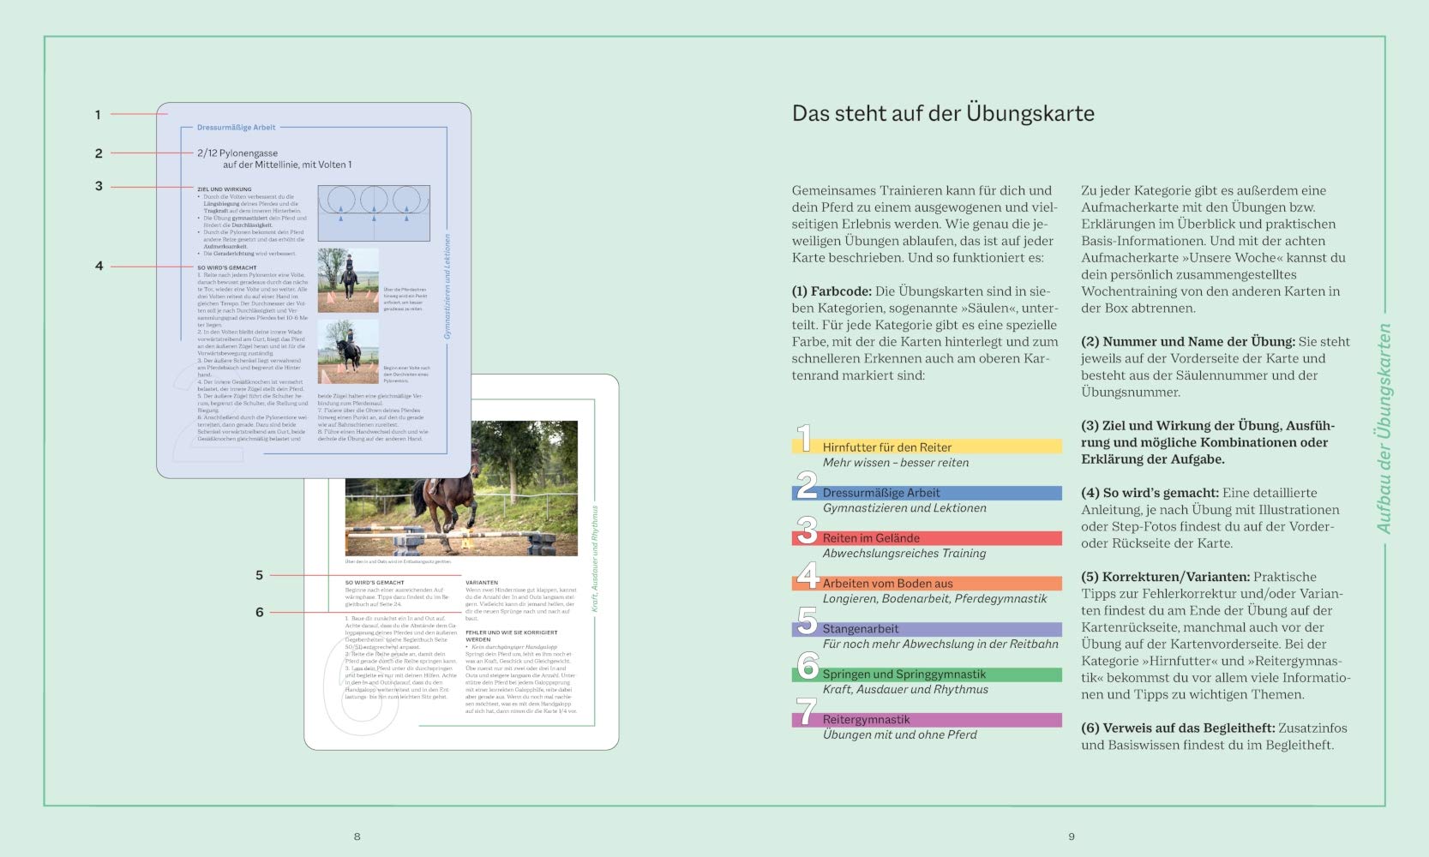This screenshot has width=1429, height=857.
Task: Click vertical "Gymnastizieren und Lektionen" on blue card
Action: pyautogui.click(x=447, y=287)
